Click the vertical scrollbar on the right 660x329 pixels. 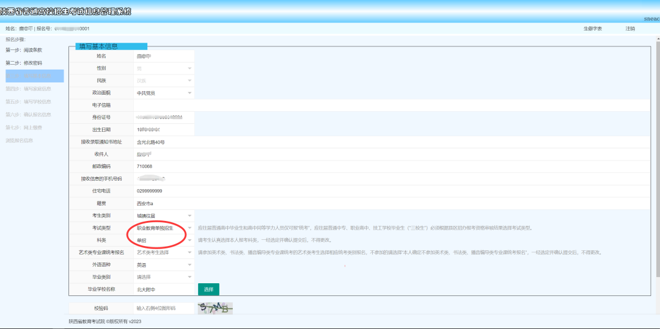point(658,160)
